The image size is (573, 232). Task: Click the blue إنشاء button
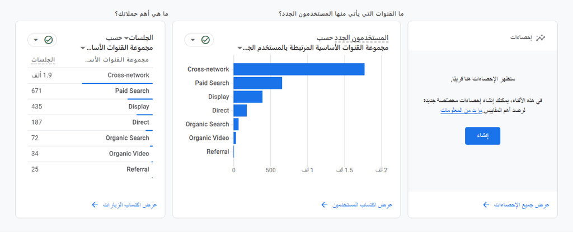tap(482, 136)
